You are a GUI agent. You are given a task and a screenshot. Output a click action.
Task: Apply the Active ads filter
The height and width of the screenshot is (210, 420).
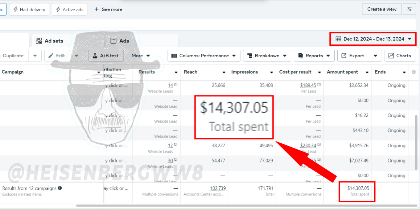[x=70, y=9]
